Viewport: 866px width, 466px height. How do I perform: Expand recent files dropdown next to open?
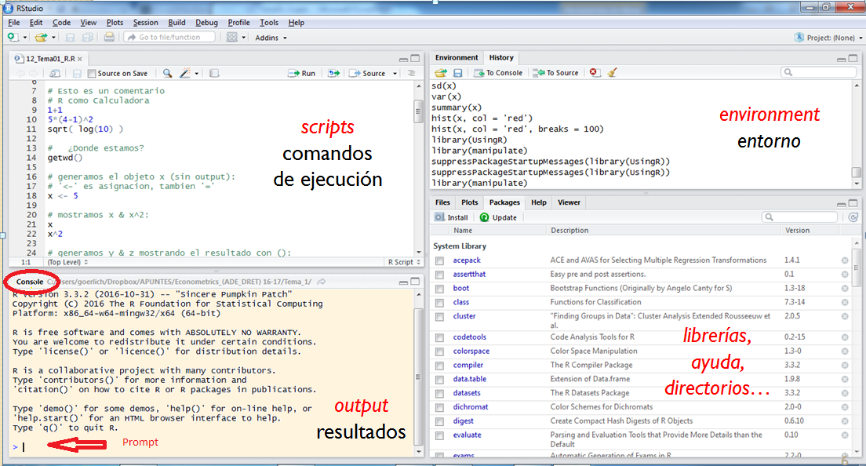point(53,38)
